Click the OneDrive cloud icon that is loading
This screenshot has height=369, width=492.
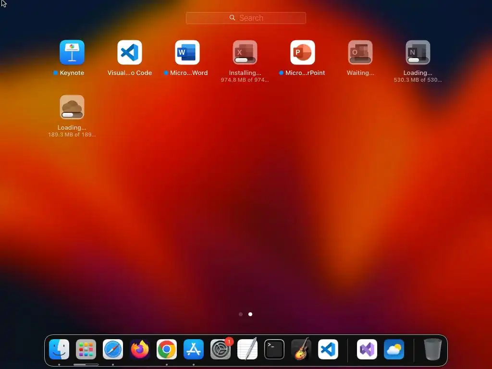[x=72, y=107]
